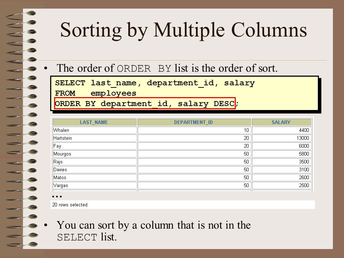Select the Fay cell
Image resolution: width=344 pixels, height=258 pixels.
tap(95, 146)
